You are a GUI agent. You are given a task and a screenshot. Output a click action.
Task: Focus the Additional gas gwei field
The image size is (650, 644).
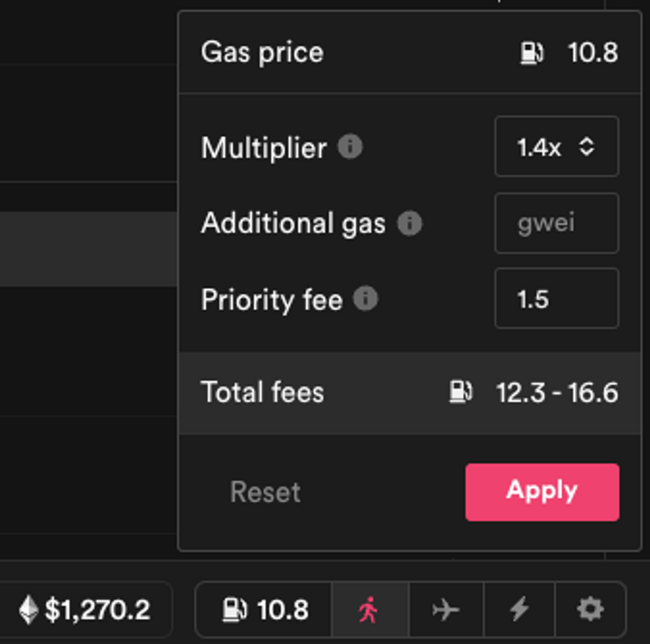[556, 223]
